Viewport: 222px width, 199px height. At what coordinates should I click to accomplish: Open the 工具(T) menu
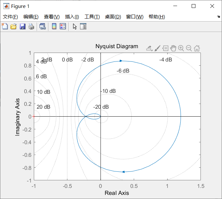[x=92, y=17]
